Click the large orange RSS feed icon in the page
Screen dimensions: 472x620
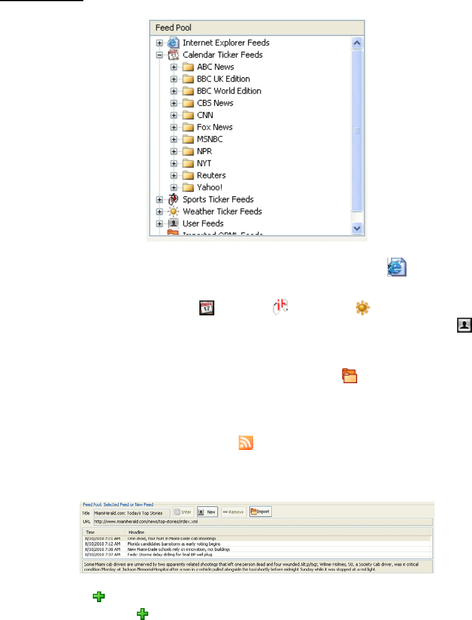click(x=246, y=443)
